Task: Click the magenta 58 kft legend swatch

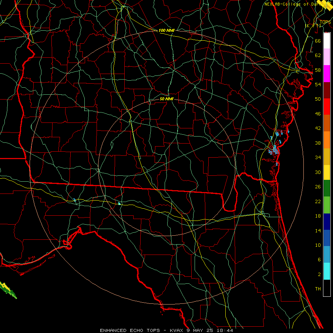Action: (x=327, y=74)
